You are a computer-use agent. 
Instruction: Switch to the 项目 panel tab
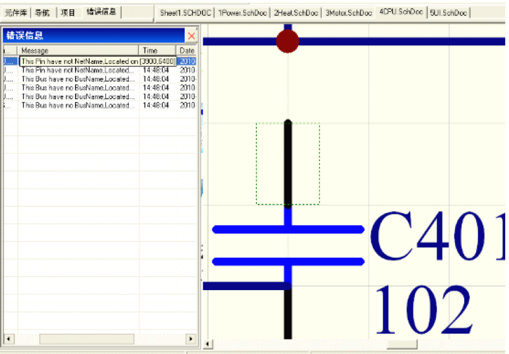pos(68,13)
